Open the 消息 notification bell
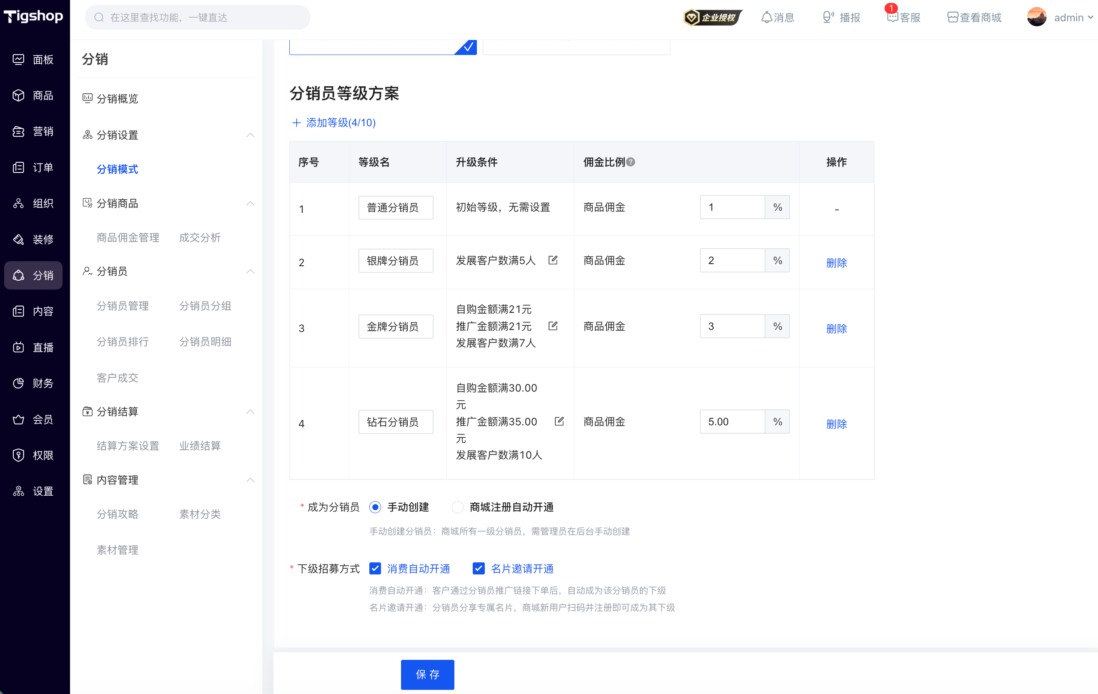 point(767,17)
